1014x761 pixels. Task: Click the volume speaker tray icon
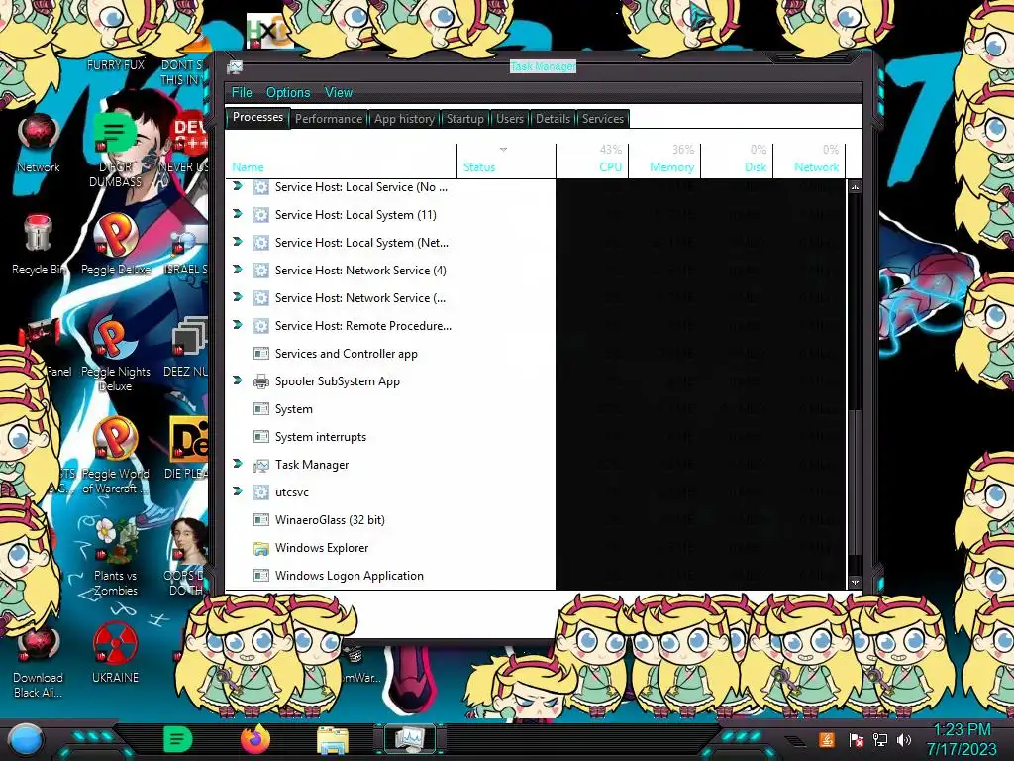pyautogui.click(x=904, y=740)
